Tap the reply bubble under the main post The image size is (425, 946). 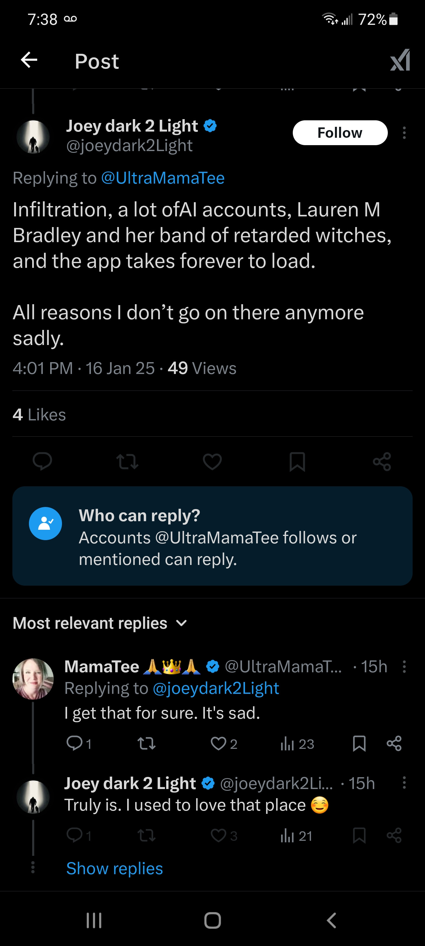(42, 461)
